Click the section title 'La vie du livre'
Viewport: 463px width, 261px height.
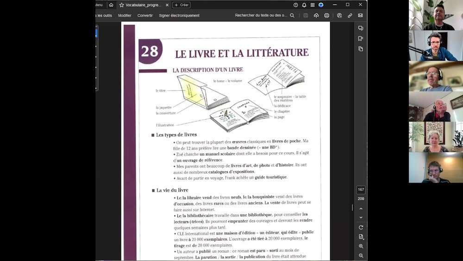(172, 191)
